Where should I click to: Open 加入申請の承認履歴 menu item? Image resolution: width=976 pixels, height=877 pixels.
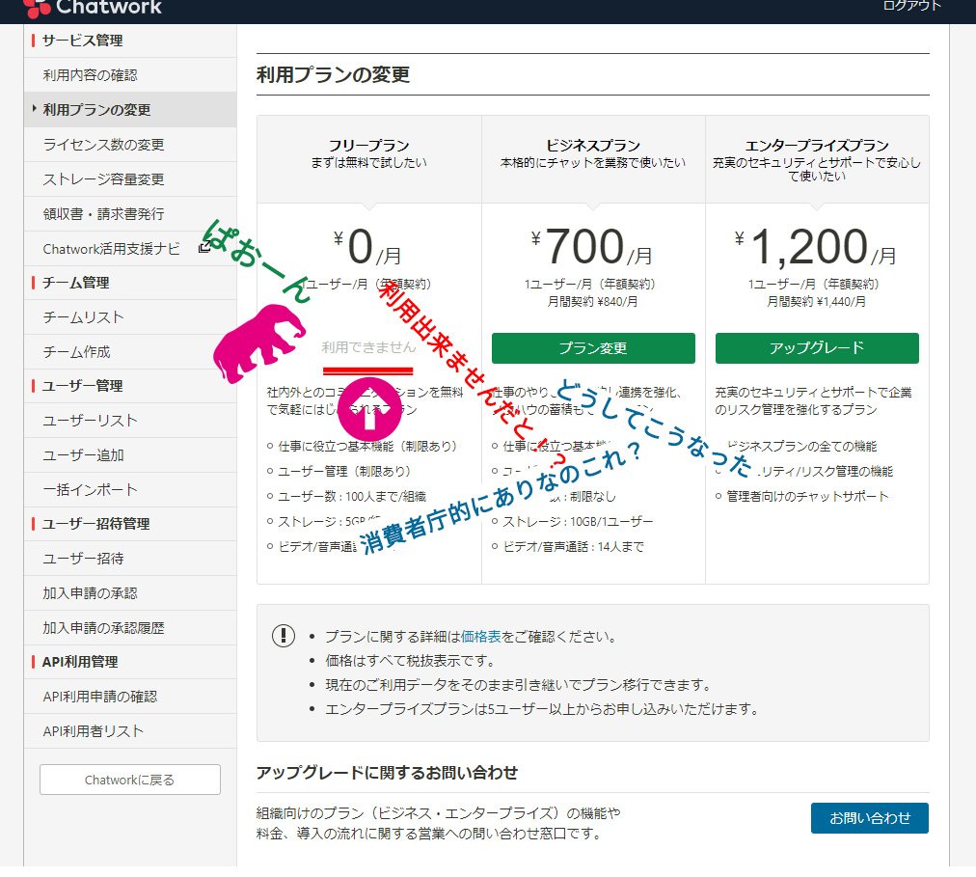coord(130,628)
